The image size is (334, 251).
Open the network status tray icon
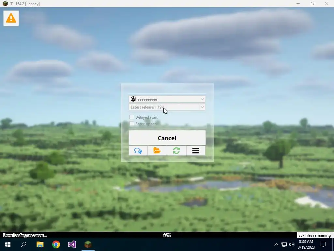tap(284, 244)
